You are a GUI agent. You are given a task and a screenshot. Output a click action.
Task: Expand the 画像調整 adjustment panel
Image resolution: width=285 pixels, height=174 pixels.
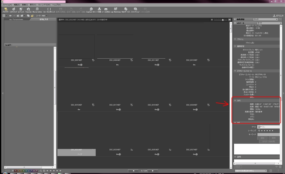pyautogui.click(x=235, y=19)
